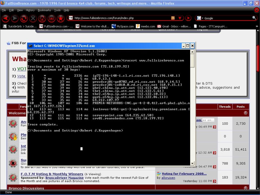Open the Help menu
This screenshot has width=260, height=195.
pos(66,10)
